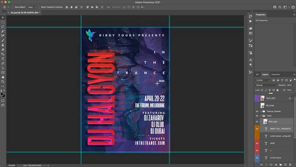The height and width of the screenshot is (167, 296).
Task: Select the Eraser tool
Action: pyautogui.click(x=3, y=50)
